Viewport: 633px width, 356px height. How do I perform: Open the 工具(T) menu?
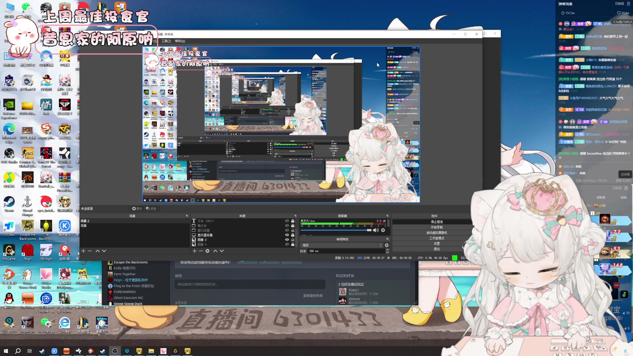tap(166, 41)
